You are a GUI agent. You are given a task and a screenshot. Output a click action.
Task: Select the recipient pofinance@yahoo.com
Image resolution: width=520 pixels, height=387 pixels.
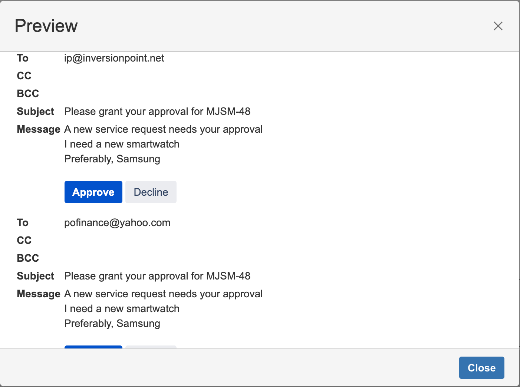coord(117,223)
